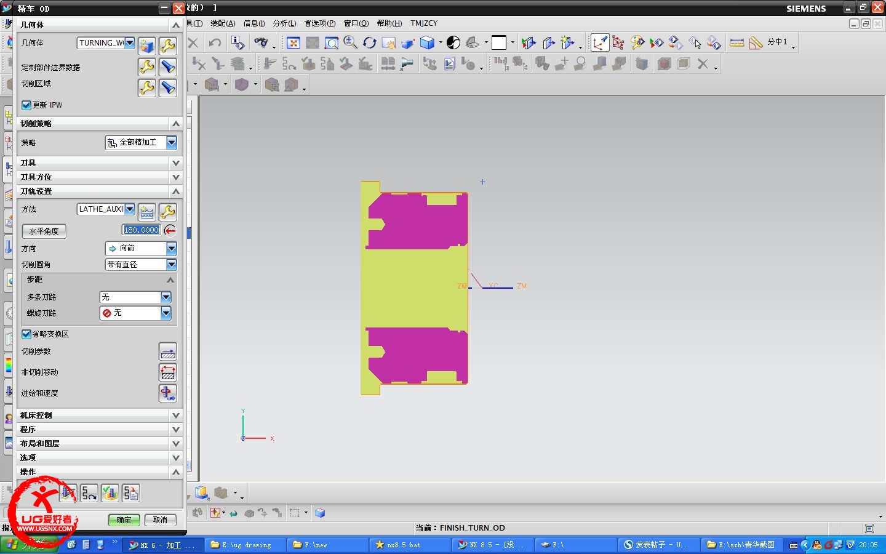This screenshot has height=554, width=886.
Task: Click the 确定 OK button
Action: tap(124, 520)
